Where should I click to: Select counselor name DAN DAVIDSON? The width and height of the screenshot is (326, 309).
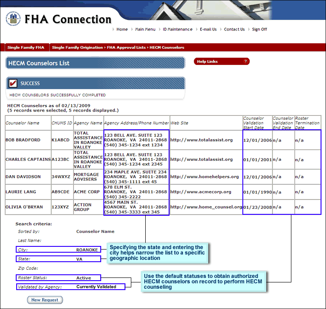[x=23, y=177]
